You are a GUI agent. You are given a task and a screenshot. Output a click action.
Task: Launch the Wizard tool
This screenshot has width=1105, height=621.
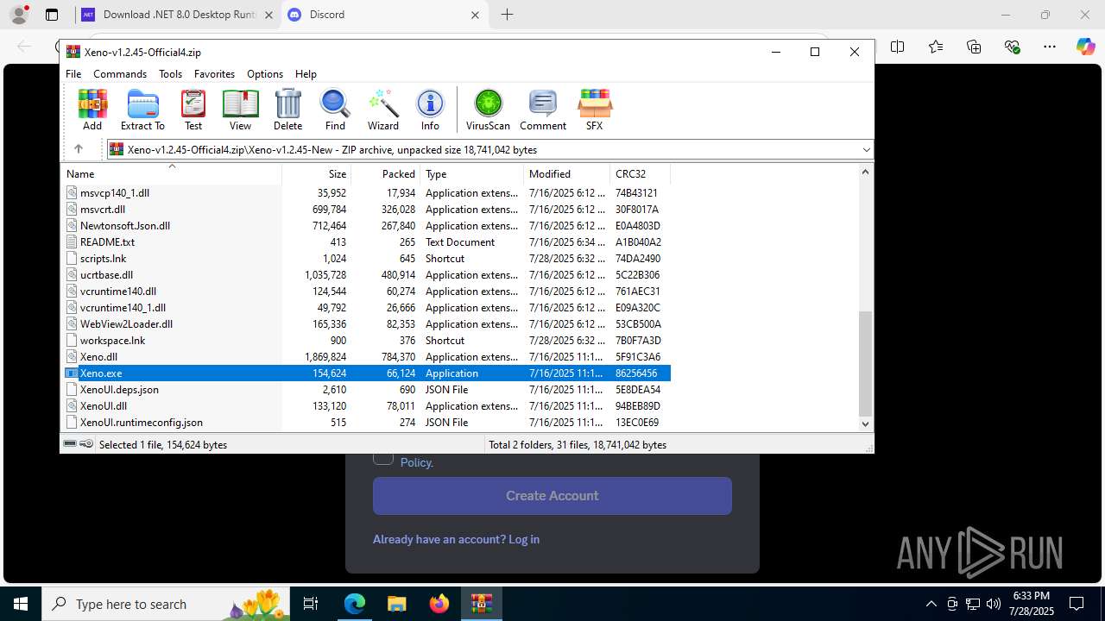tap(383, 110)
